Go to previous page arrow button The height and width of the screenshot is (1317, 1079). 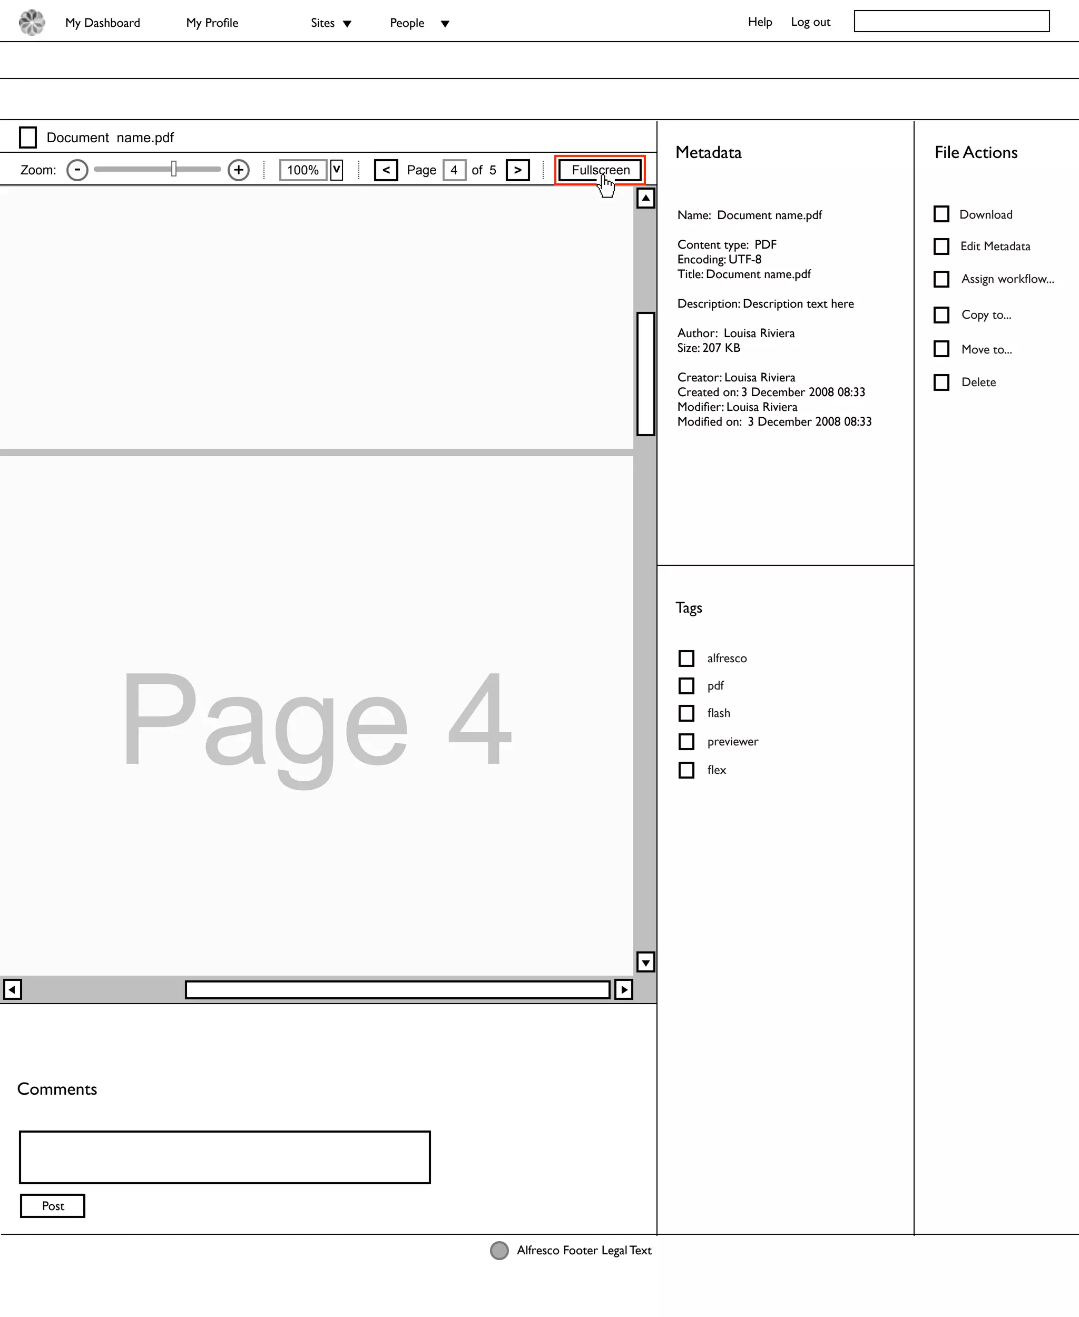(x=386, y=170)
